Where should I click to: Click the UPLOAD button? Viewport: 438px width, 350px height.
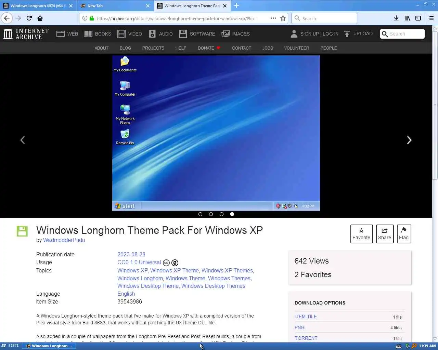pos(358,33)
